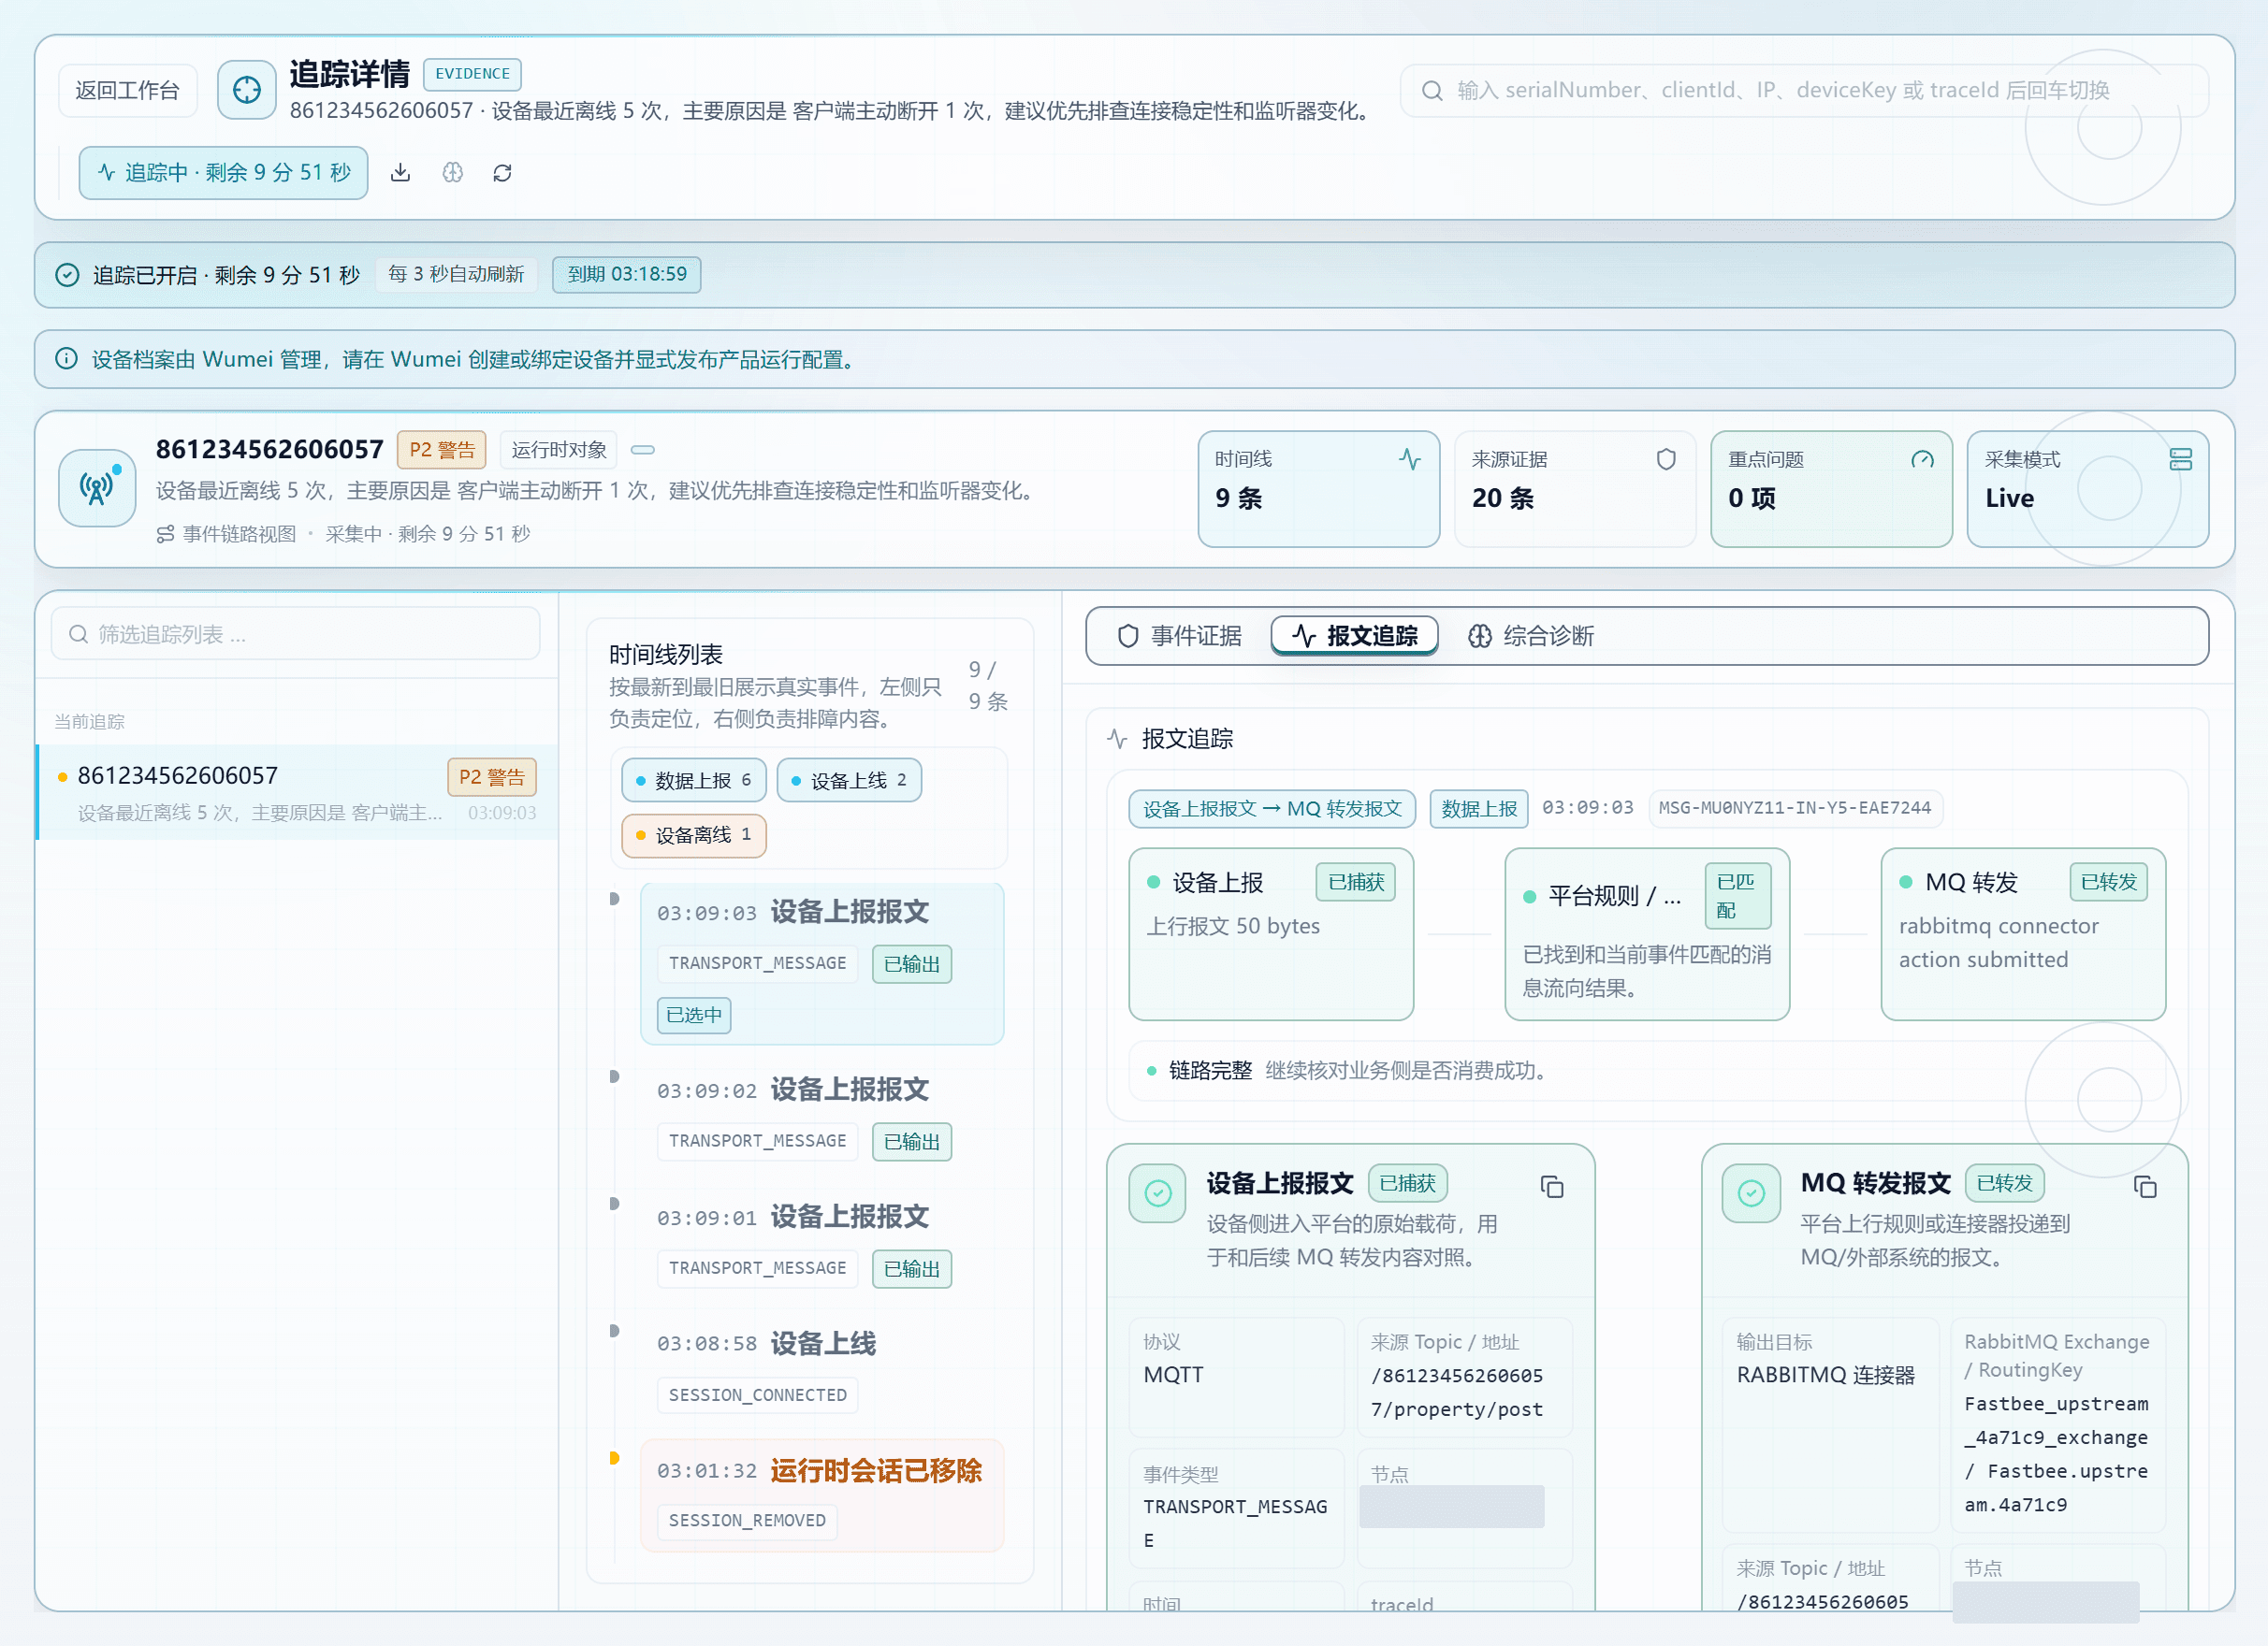Click the search icon in the top search bar
The width and height of the screenshot is (2268, 1646).
click(x=1432, y=91)
